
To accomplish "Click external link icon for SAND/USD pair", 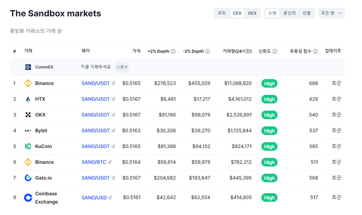I will (x=110, y=198).
